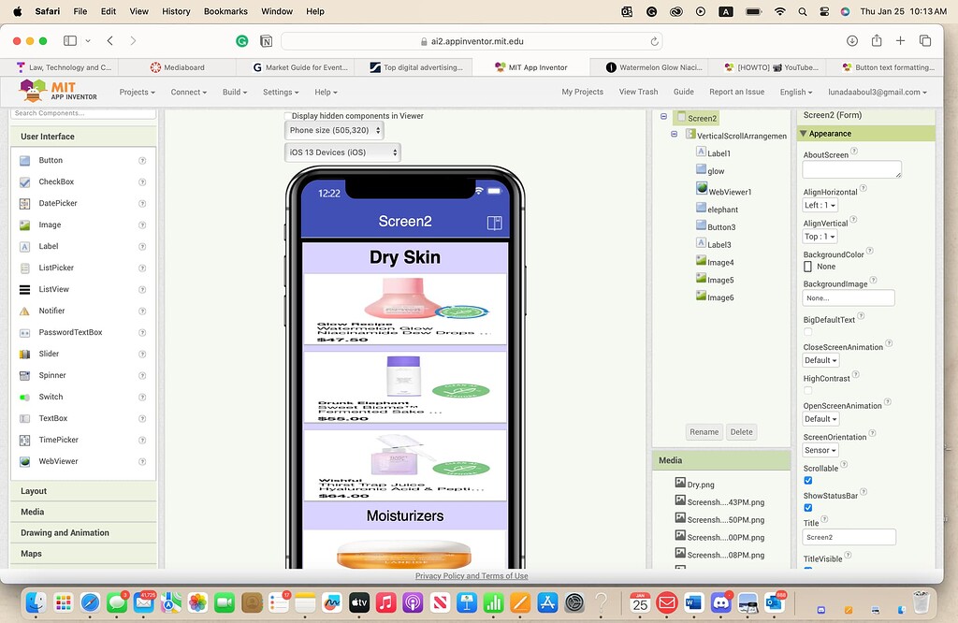Open the Phone size dropdown
Screen dimensions: 958x623
[334, 131]
